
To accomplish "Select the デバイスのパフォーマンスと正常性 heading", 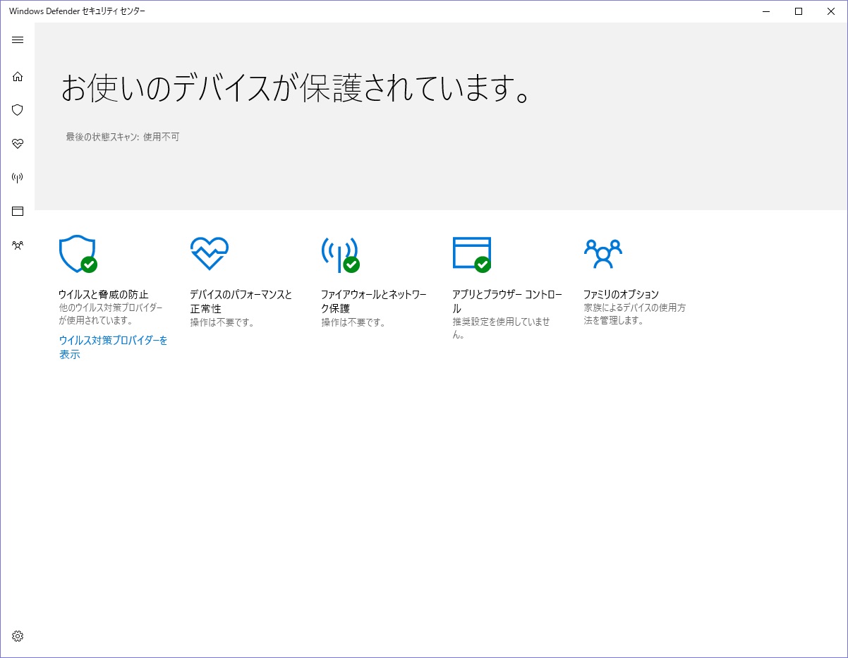I will point(241,301).
